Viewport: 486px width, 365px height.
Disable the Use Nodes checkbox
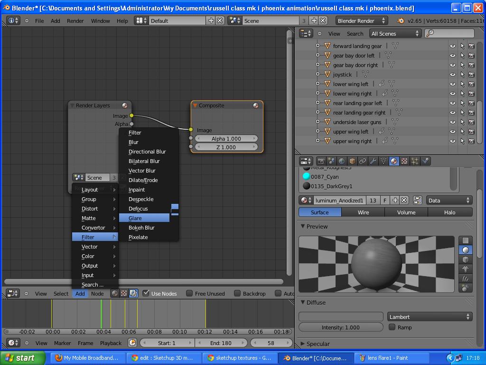click(x=146, y=293)
